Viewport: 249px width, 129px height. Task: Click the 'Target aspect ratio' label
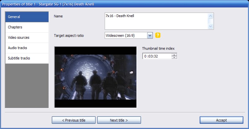pos(69,36)
